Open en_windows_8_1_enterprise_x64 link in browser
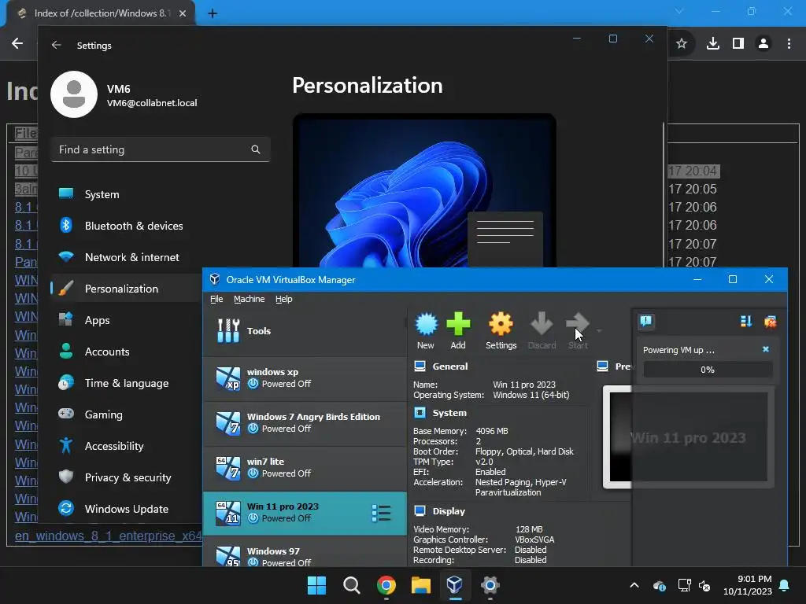The height and width of the screenshot is (604, 806). (109, 536)
